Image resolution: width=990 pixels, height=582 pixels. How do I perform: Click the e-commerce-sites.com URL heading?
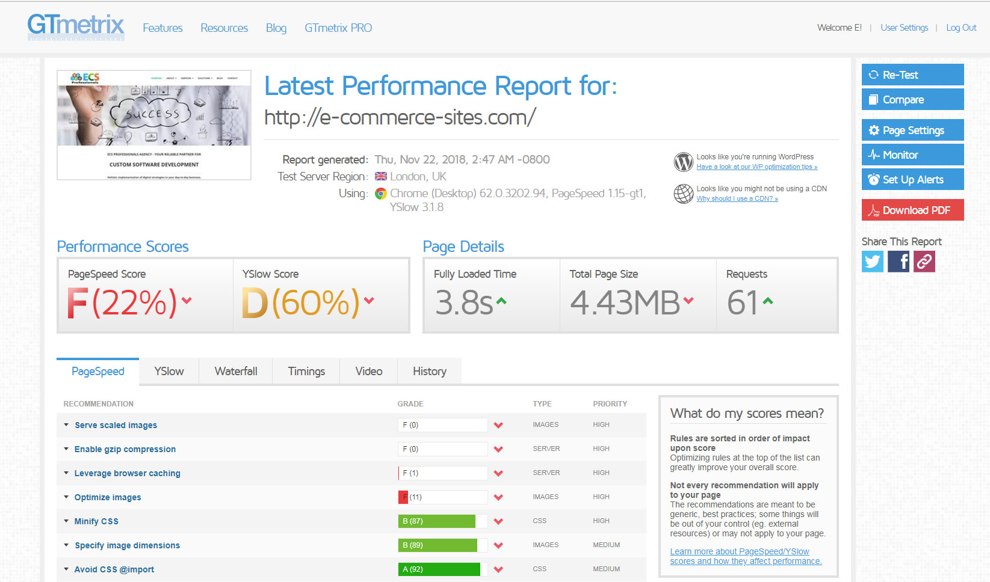(400, 117)
